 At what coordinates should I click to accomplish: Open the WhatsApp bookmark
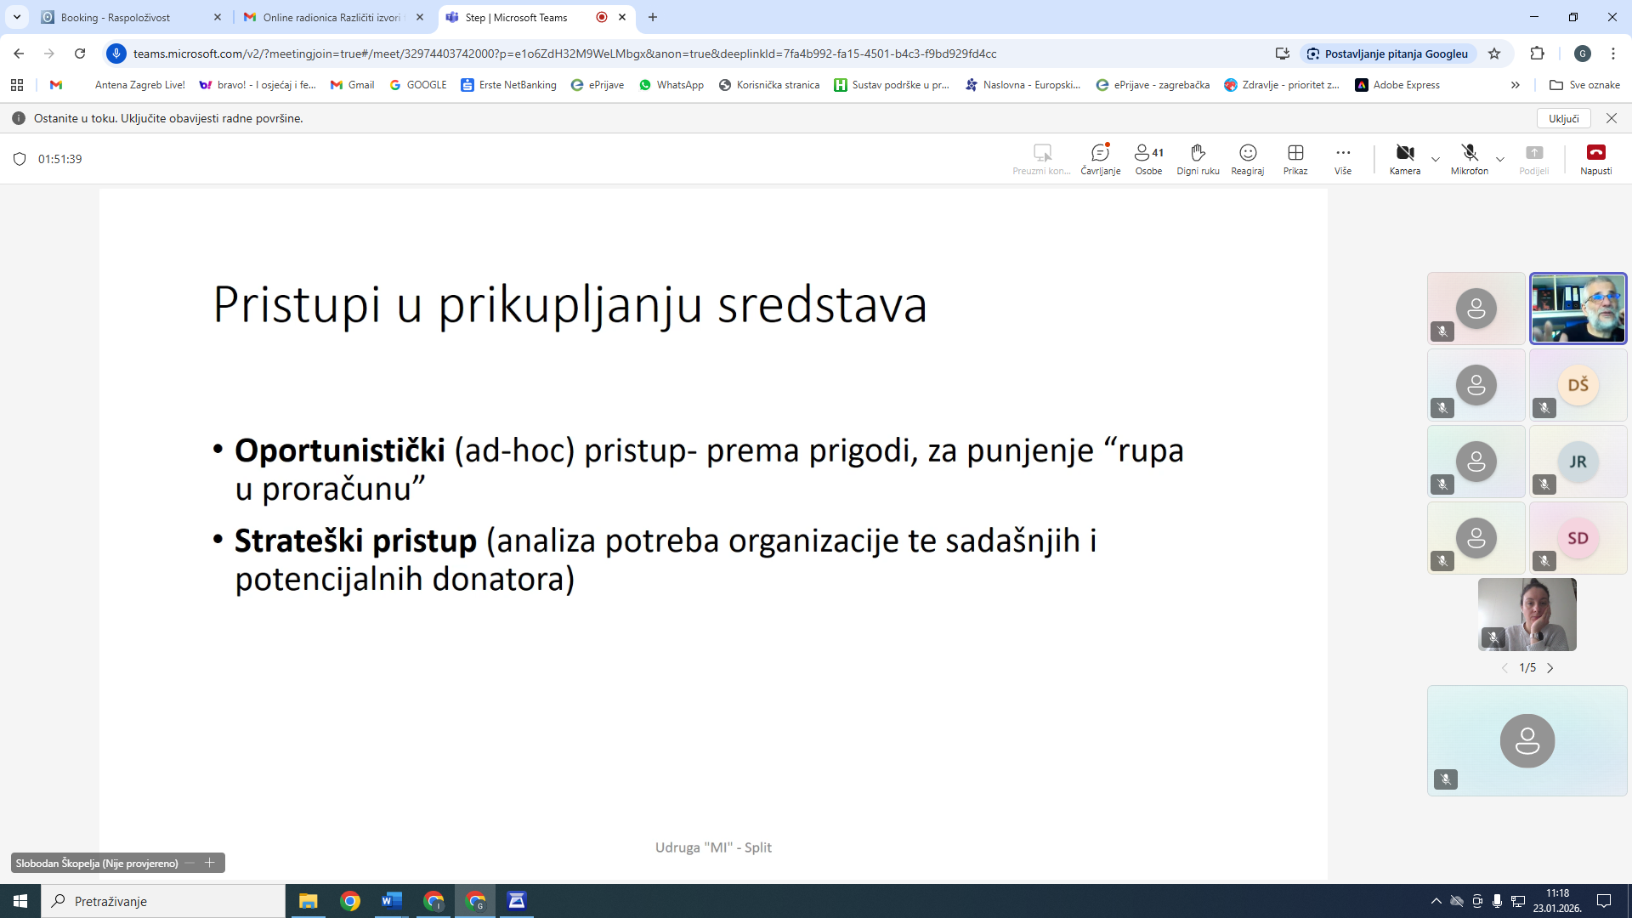click(x=671, y=85)
